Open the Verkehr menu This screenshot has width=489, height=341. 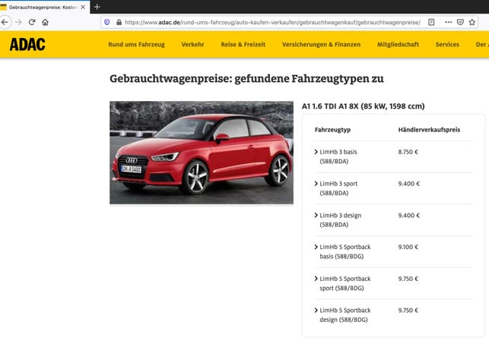(x=192, y=45)
